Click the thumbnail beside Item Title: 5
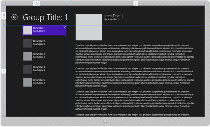This screenshot has height=127, width=210. pos(28,82)
